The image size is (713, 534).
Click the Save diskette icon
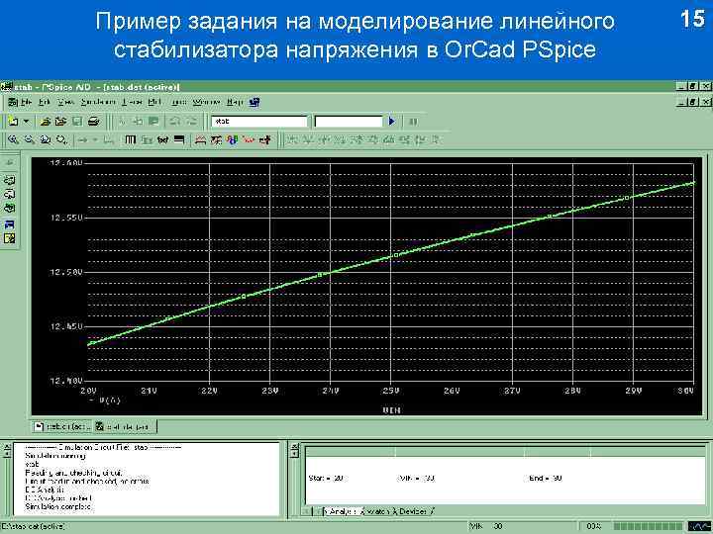coord(77,122)
